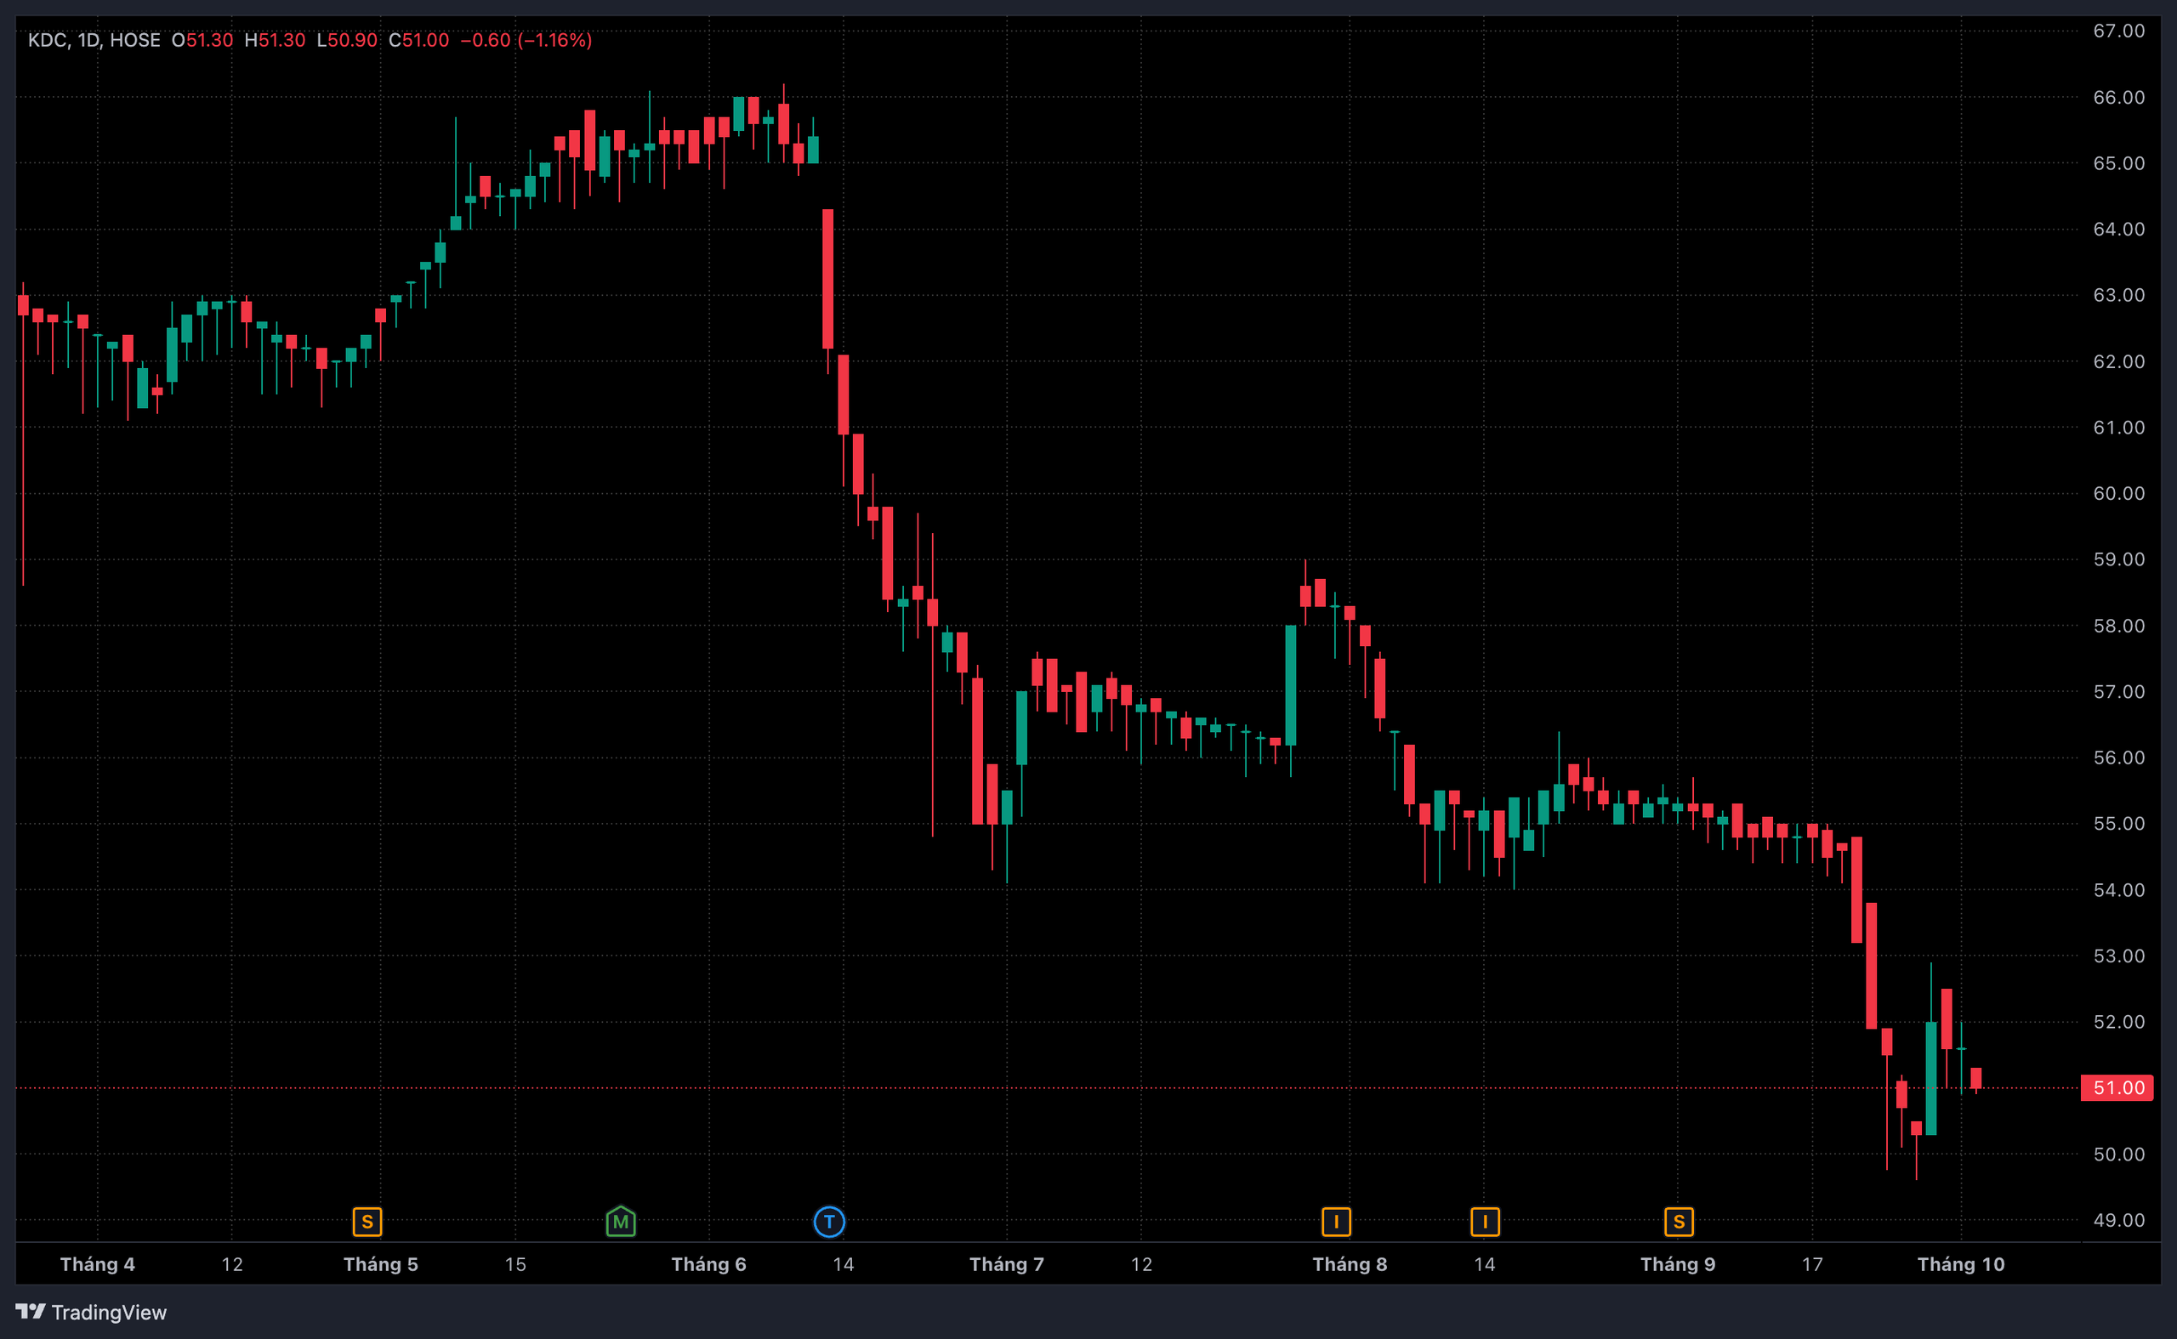Click the 60.00 price axis label
This screenshot has height=1339, width=2177.
(x=2118, y=493)
